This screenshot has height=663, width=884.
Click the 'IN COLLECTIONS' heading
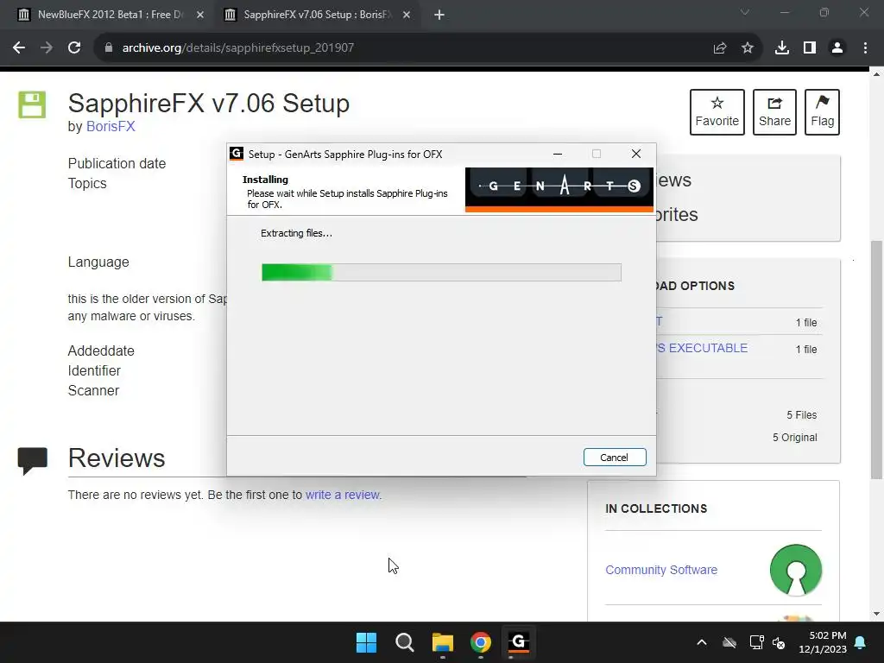tap(656, 508)
